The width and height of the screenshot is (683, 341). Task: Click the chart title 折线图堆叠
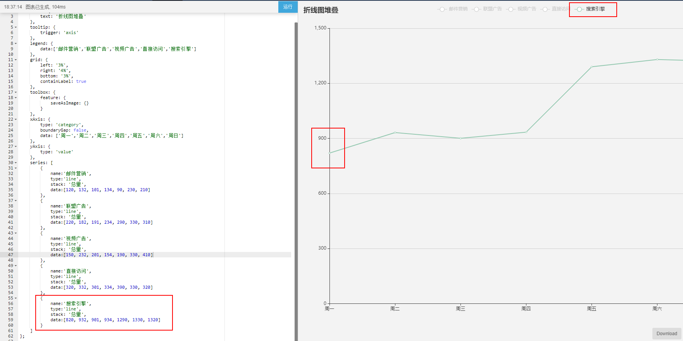(321, 10)
